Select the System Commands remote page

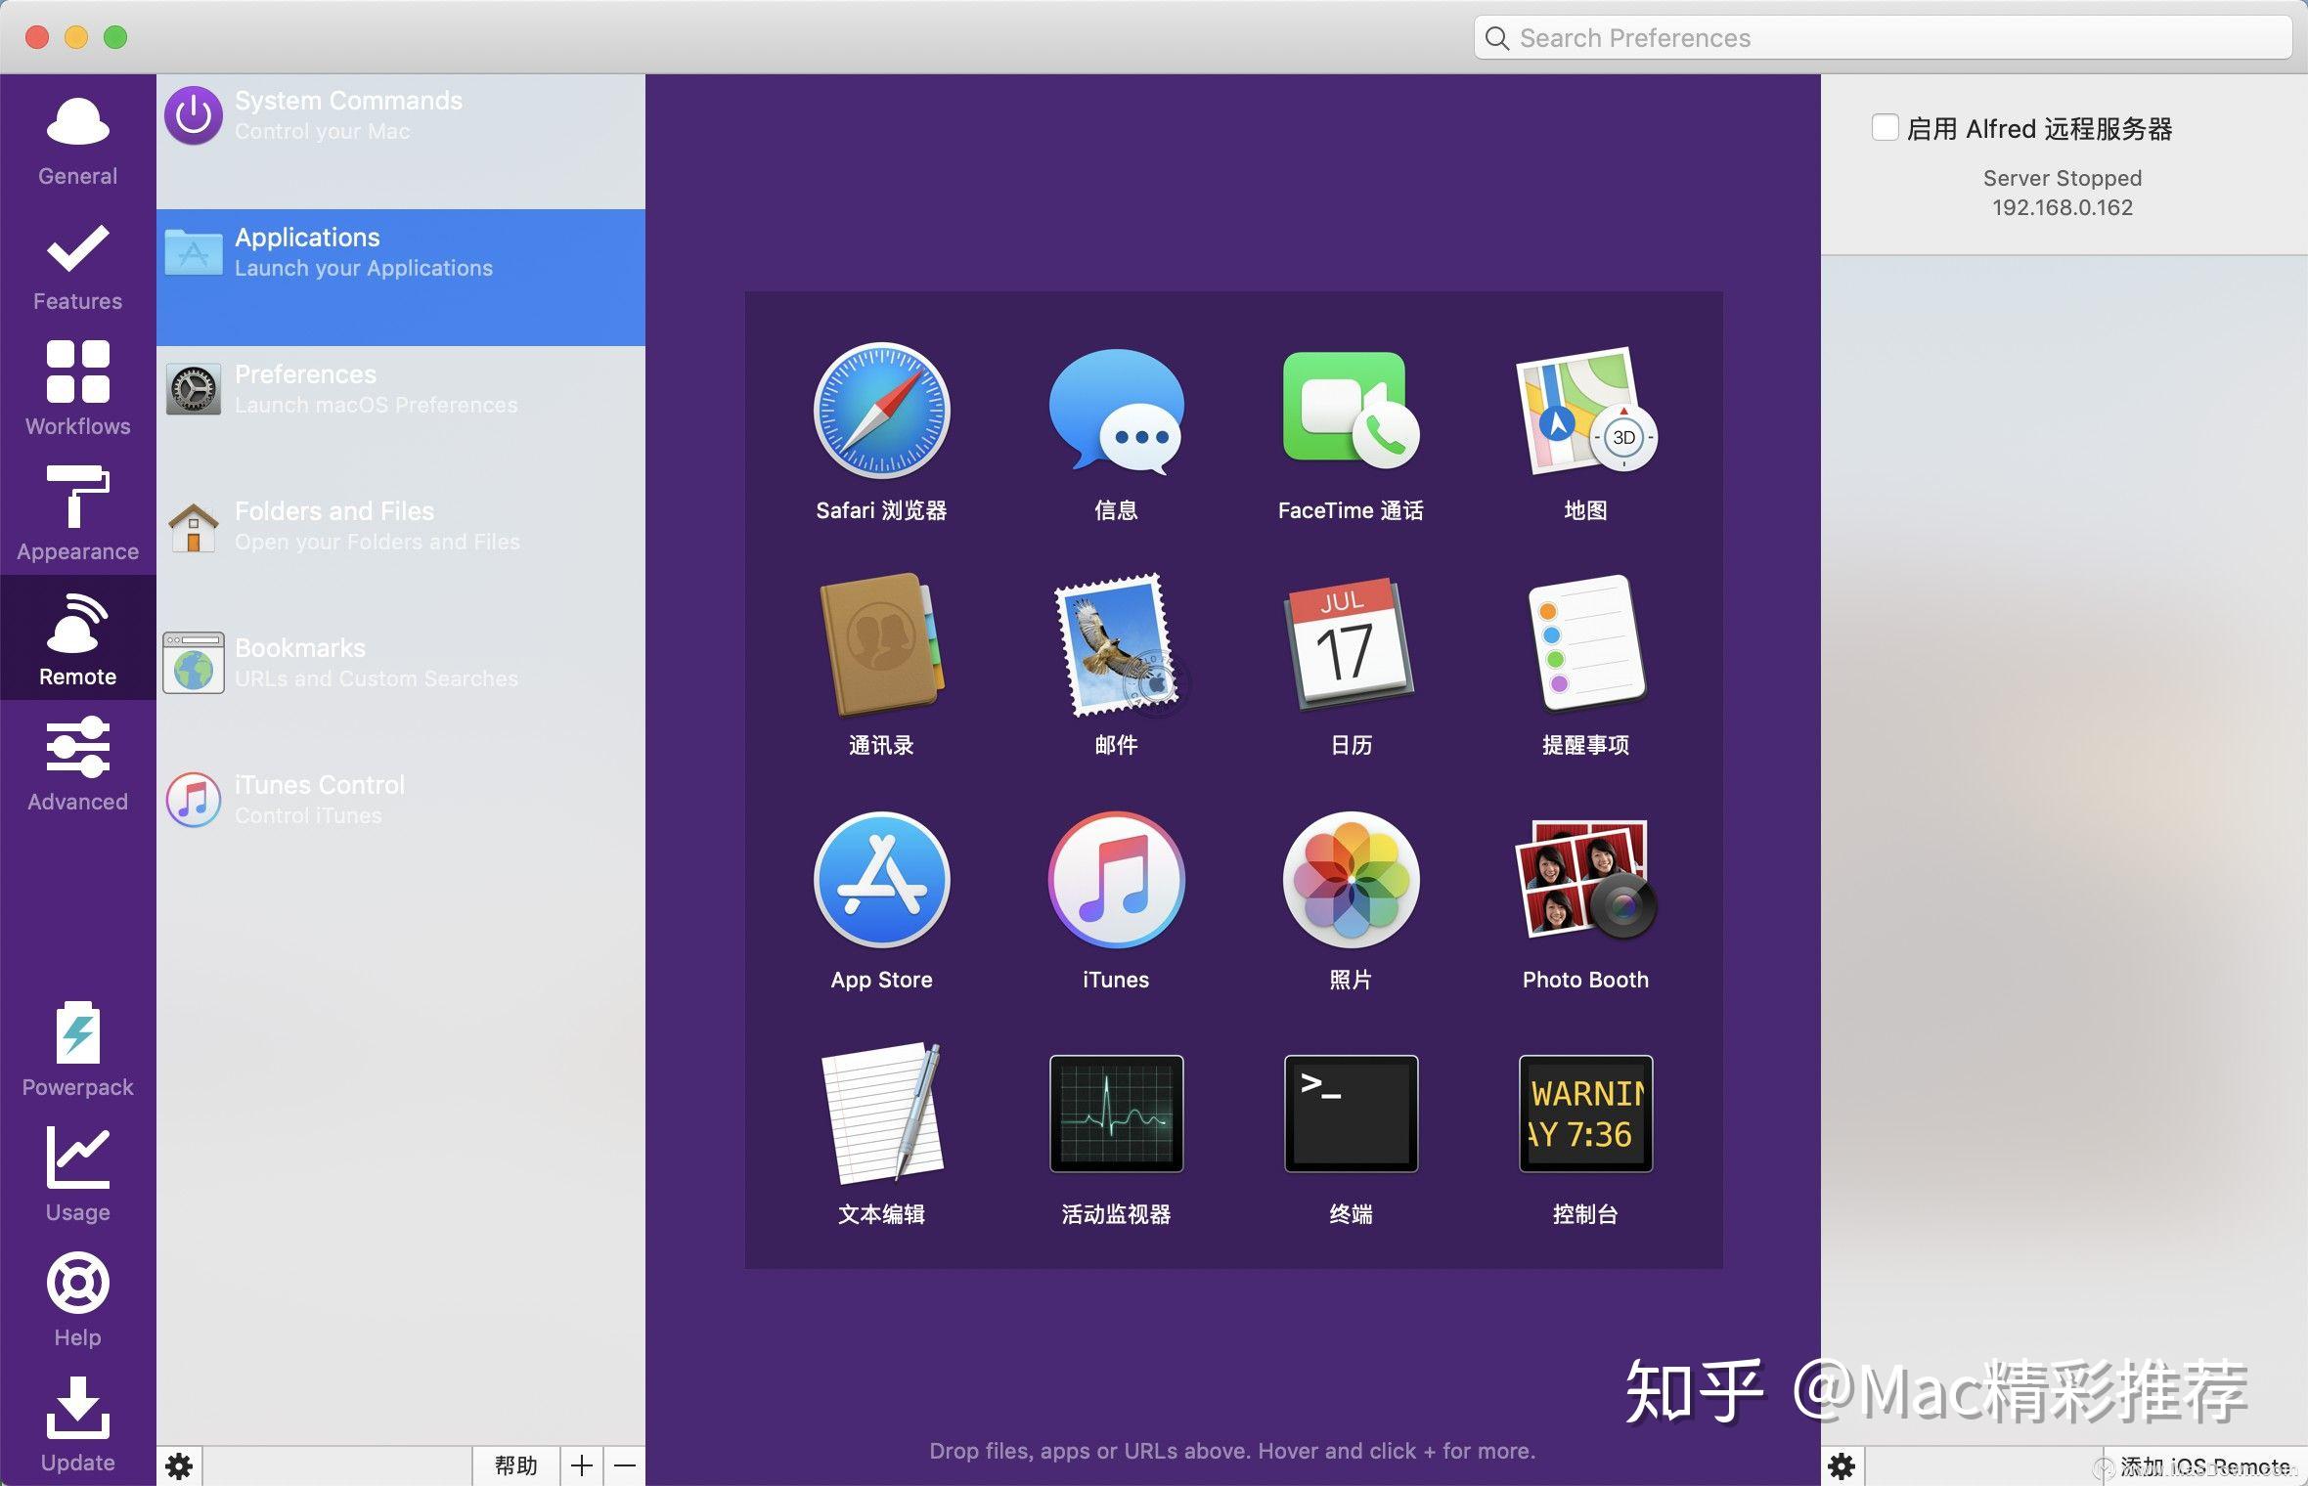(400, 115)
